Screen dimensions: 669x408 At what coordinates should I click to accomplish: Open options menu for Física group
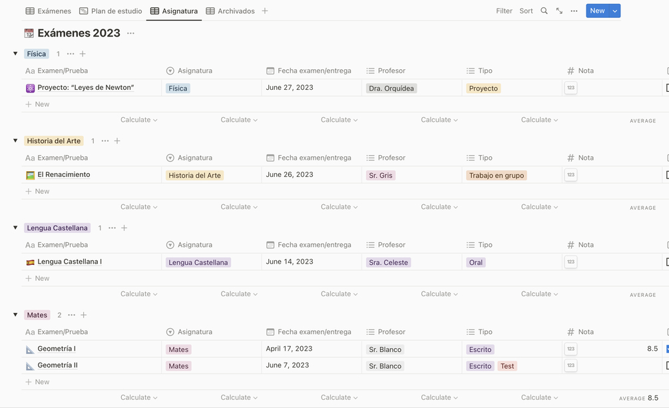(x=71, y=54)
